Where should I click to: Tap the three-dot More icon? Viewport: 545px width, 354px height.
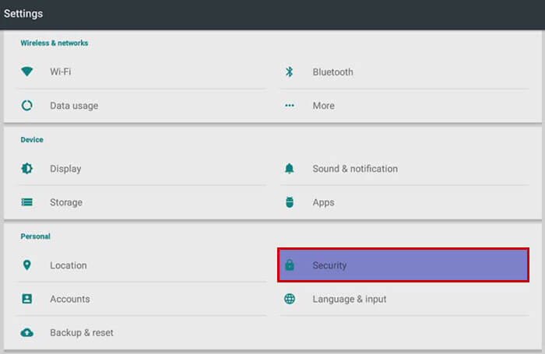pos(289,106)
